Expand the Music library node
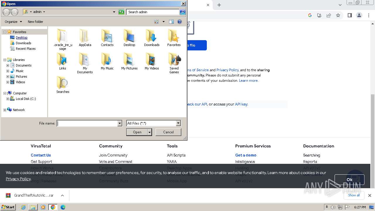This screenshot has width=375, height=211. click(8, 71)
